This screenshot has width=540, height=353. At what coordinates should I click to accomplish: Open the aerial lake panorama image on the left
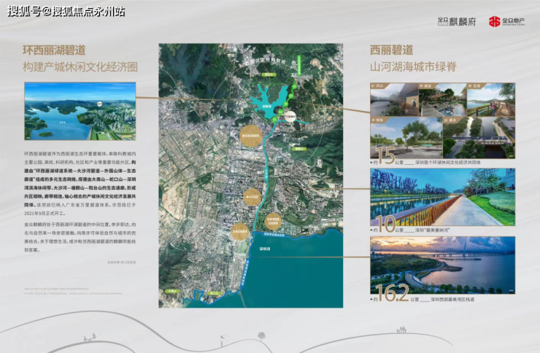tap(80, 111)
